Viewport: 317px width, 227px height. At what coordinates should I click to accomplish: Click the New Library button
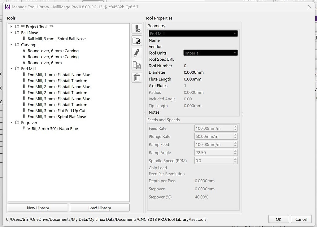click(x=38, y=208)
